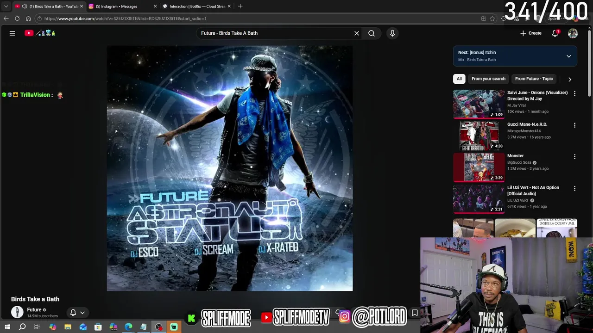Open OBS Studio from the taskbar

point(159,327)
